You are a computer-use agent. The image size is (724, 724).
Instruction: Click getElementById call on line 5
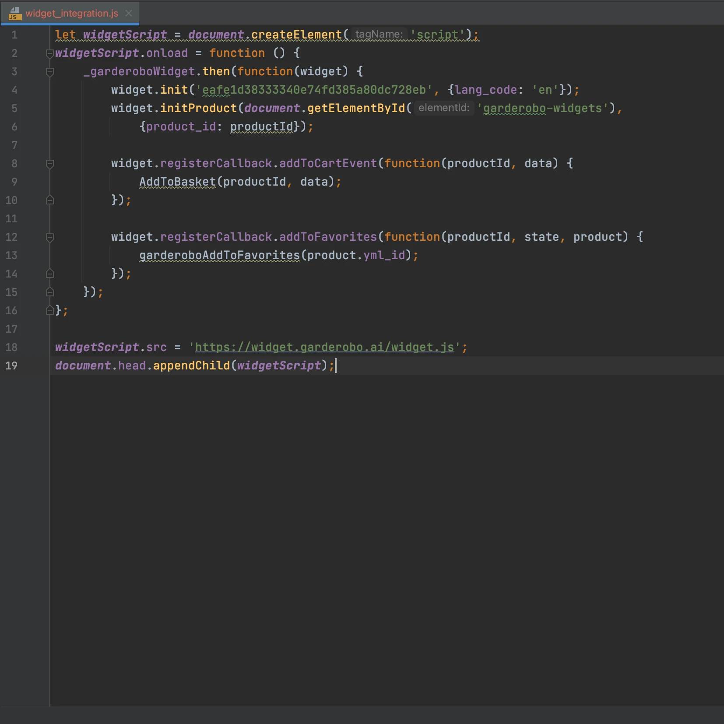[x=356, y=108]
